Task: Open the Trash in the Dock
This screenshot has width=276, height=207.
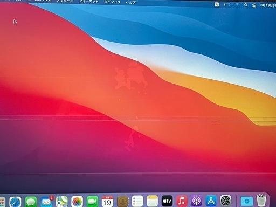Action: 261,200
